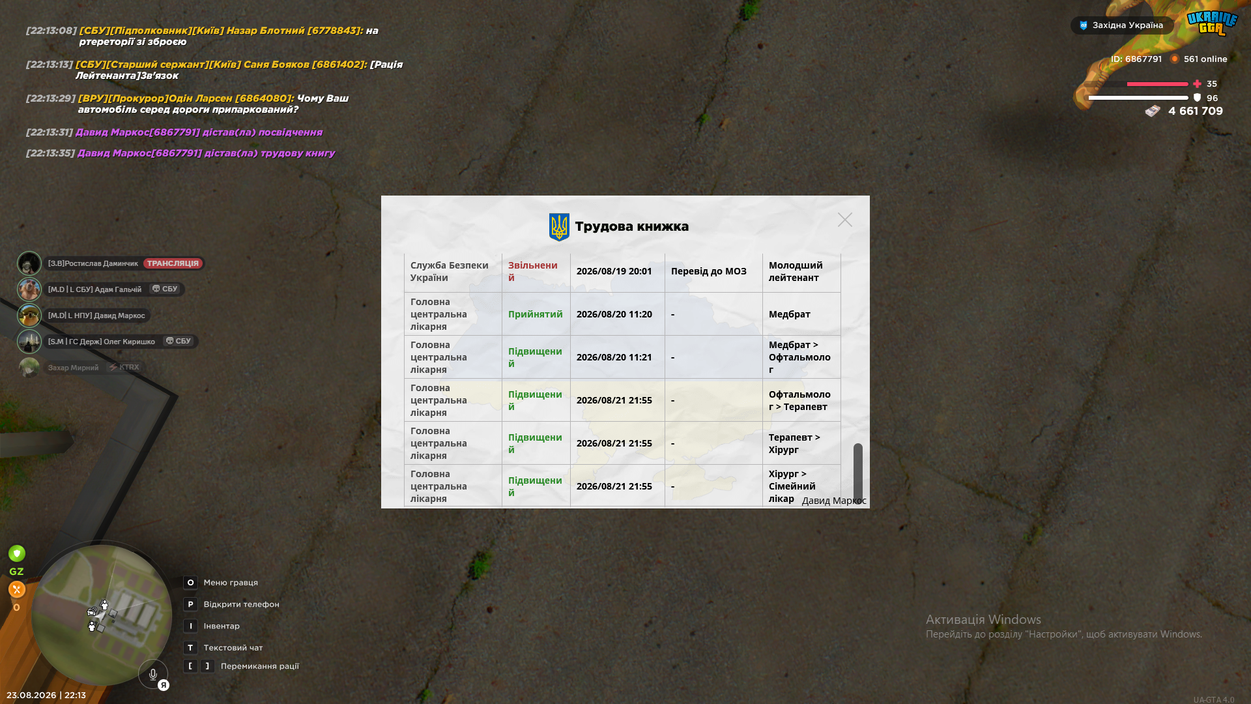Click the Західна Україна server badge
The image size is (1251, 704).
[1122, 25]
